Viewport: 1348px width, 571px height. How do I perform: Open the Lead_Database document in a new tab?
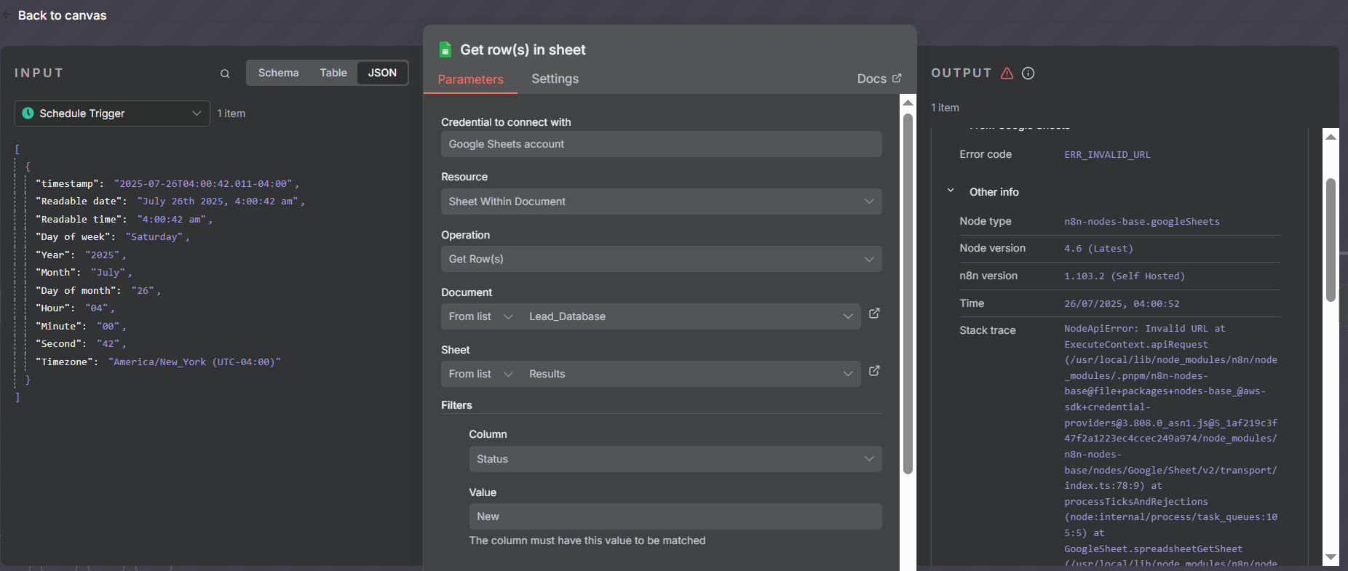874,314
